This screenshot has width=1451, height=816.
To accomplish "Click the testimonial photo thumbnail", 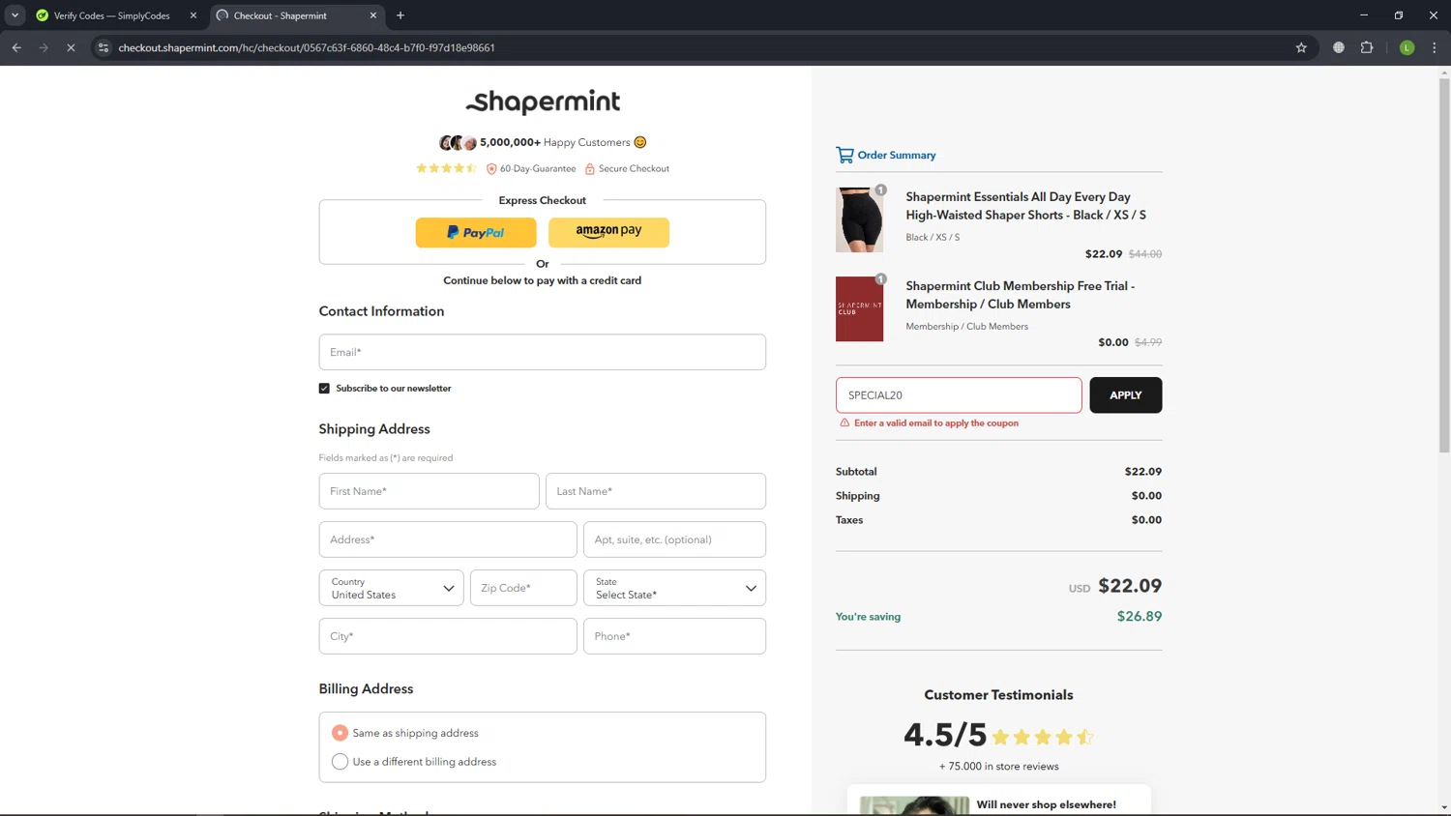I will click(914, 805).
